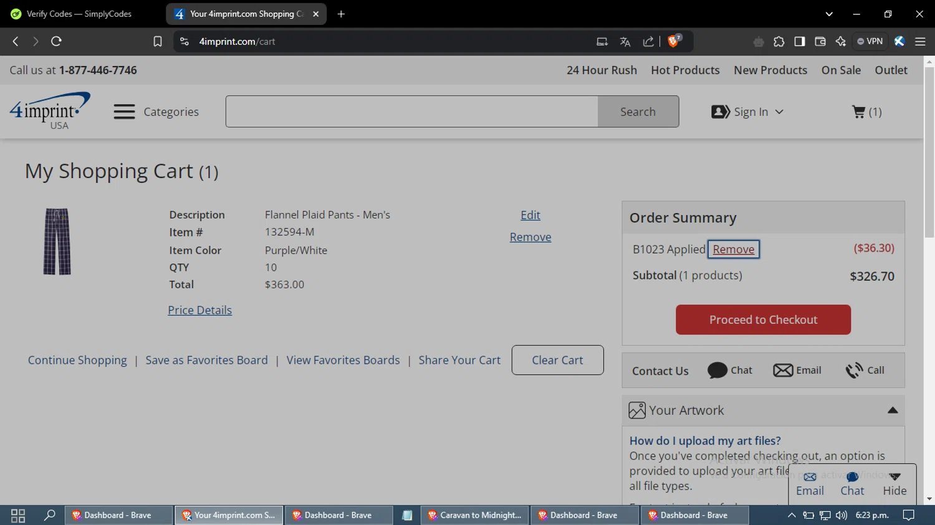This screenshot has width=935, height=525.
Task: Open Outlet menu item
Action: point(891,70)
